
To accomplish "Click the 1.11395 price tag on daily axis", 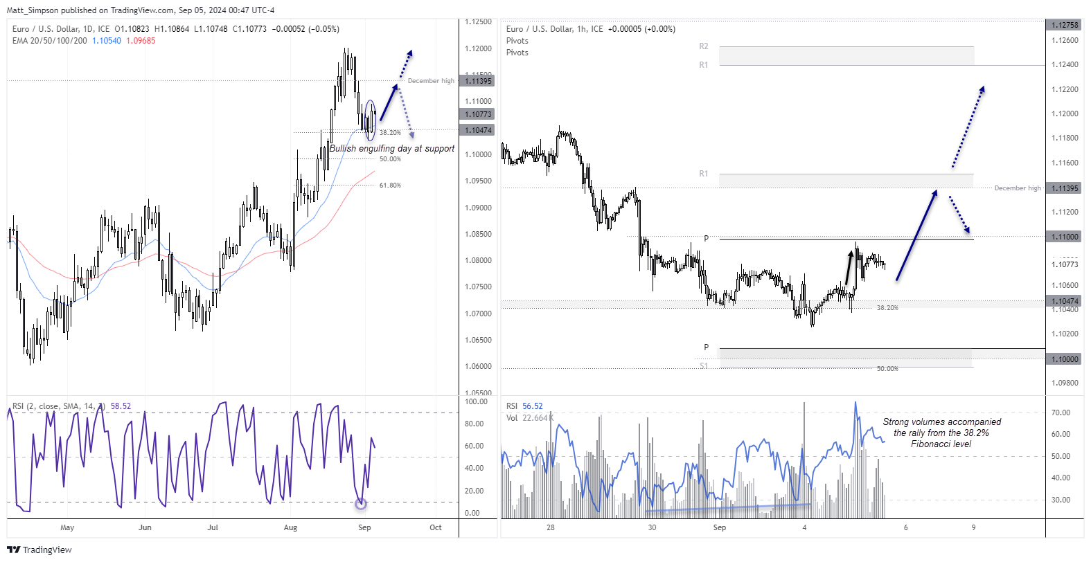I will point(478,81).
